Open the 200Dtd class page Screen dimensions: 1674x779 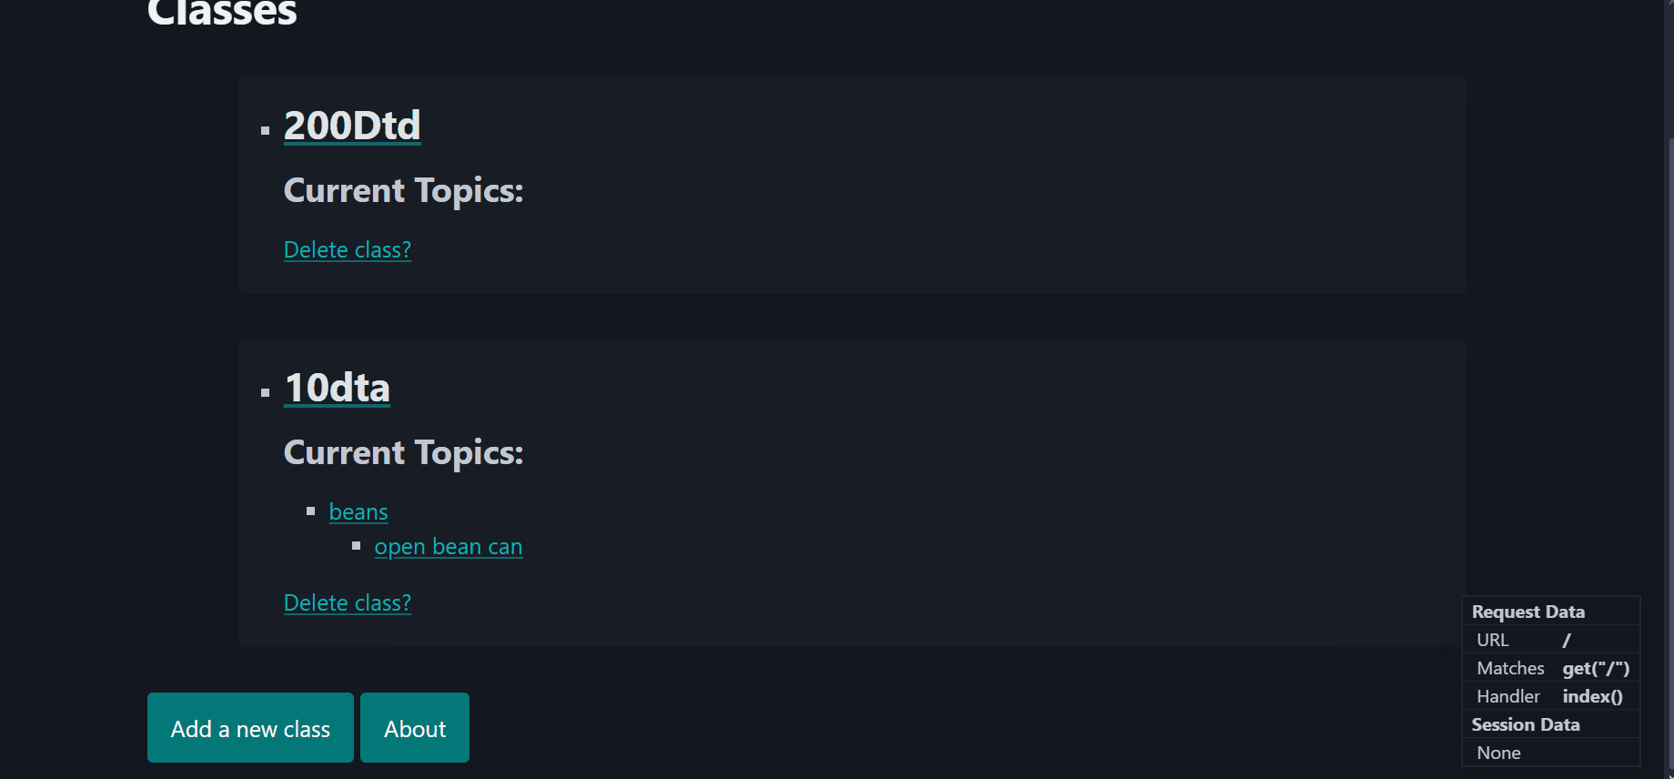tap(351, 126)
